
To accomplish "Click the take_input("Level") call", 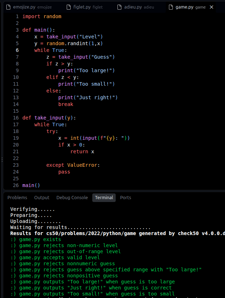I will click(x=75, y=37).
